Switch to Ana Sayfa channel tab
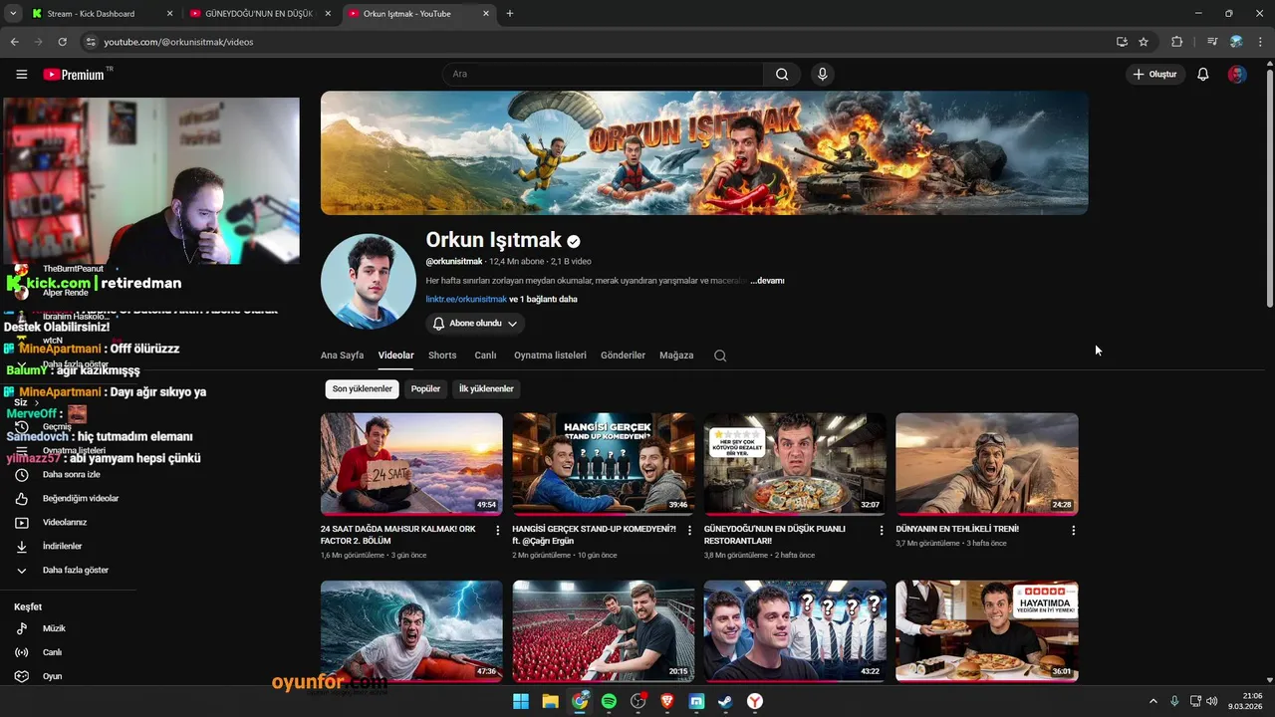Image resolution: width=1275 pixels, height=717 pixels. [342, 356]
